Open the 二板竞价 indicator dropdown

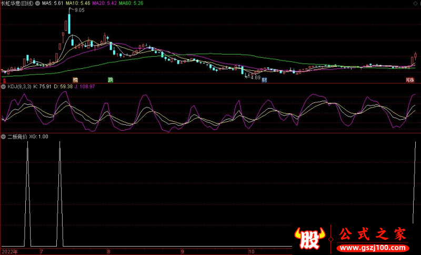coord(4,136)
